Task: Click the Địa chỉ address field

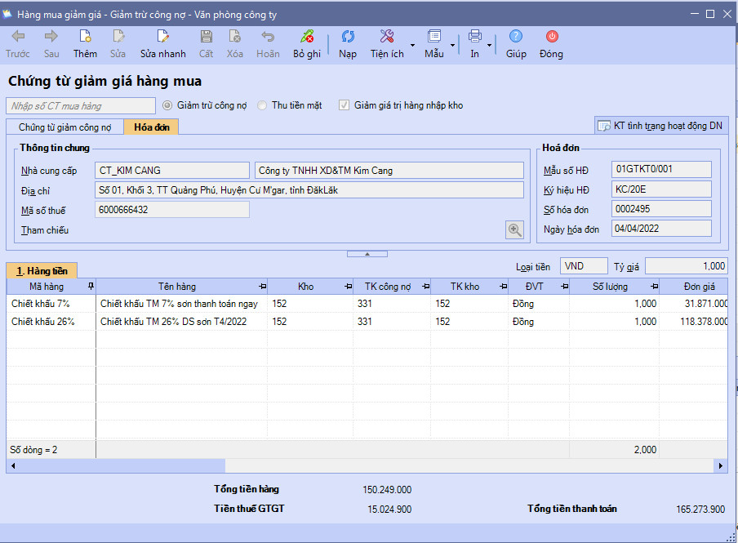Action: pyautogui.click(x=309, y=190)
